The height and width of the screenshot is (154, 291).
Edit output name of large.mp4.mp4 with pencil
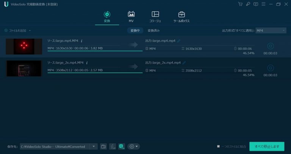[179, 41]
